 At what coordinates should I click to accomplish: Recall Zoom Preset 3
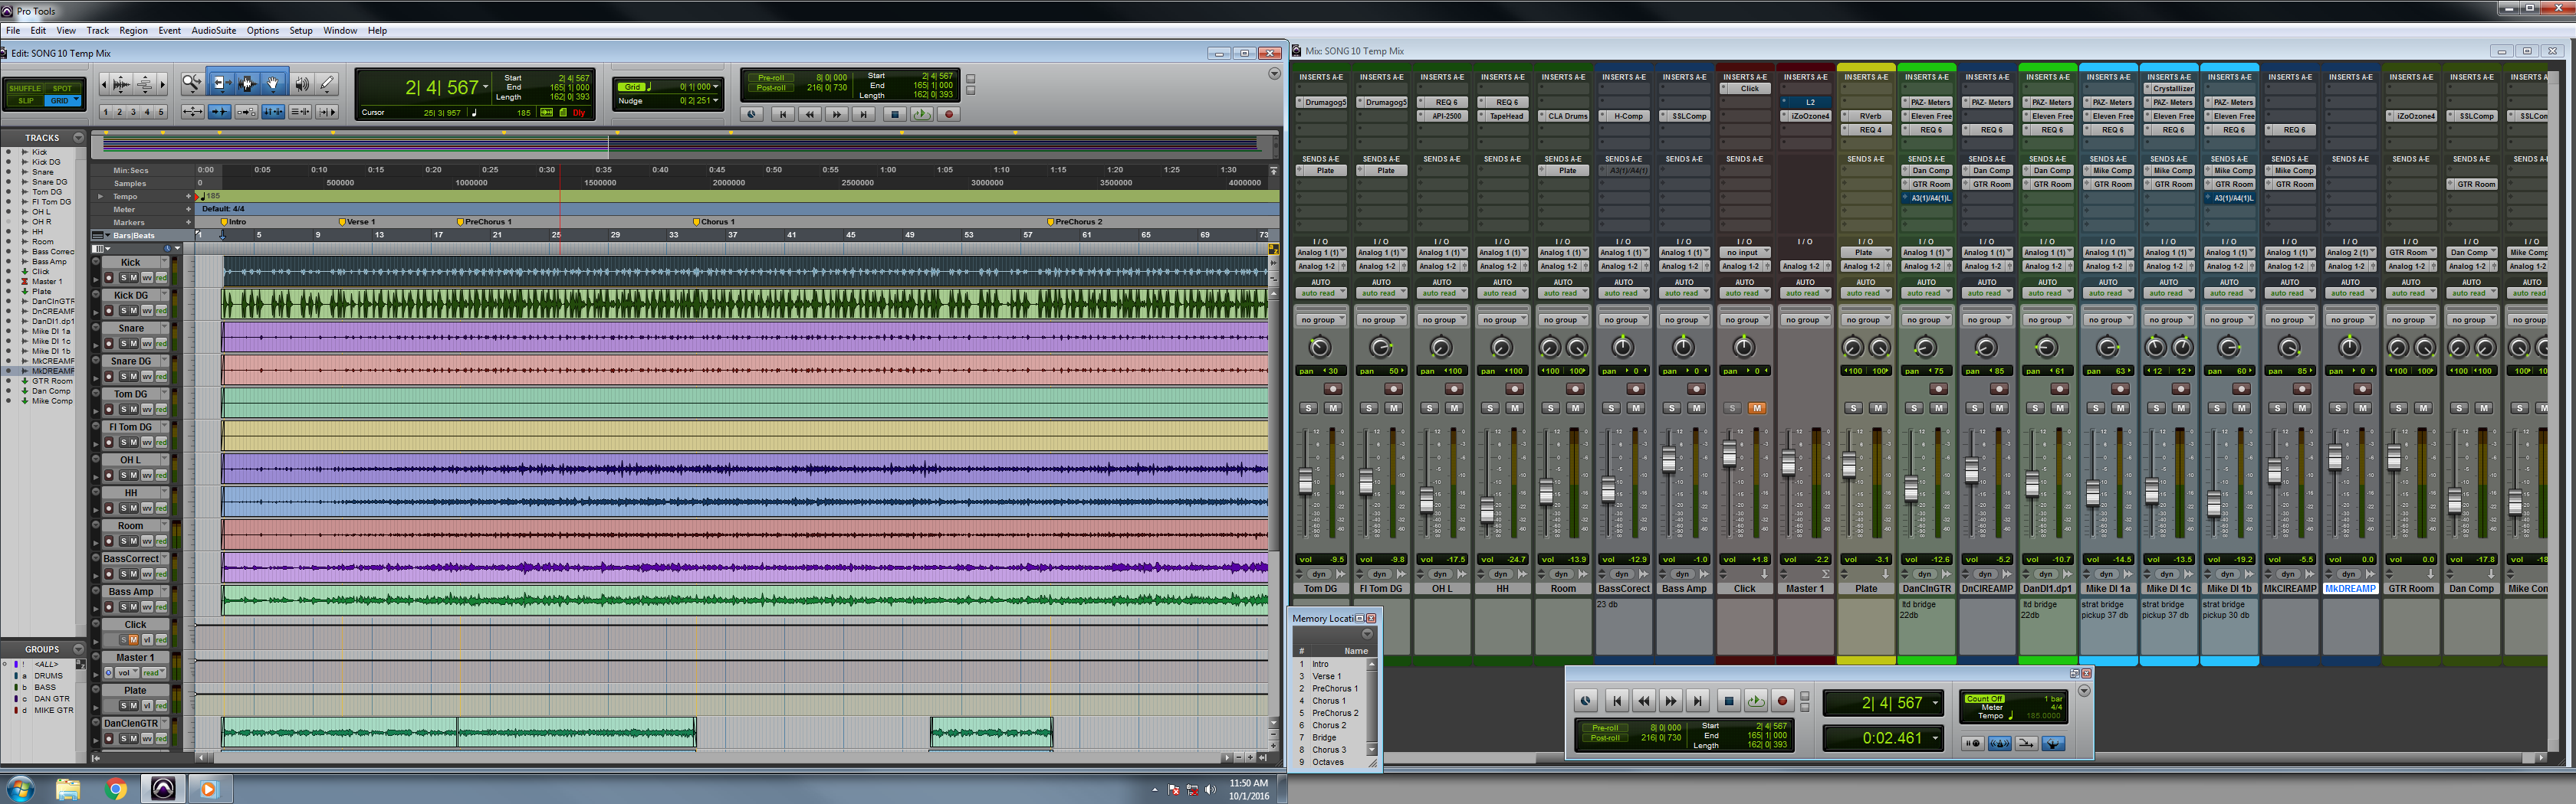pos(133,112)
